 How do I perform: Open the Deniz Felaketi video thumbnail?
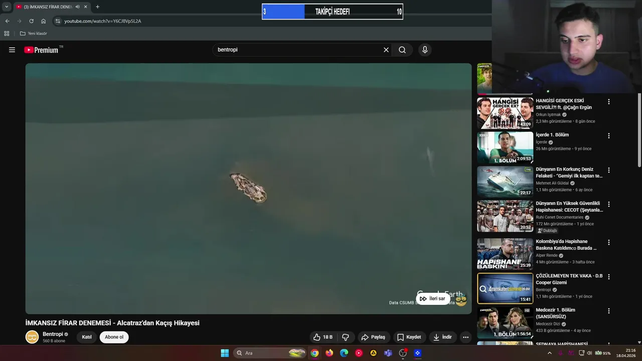(505, 182)
